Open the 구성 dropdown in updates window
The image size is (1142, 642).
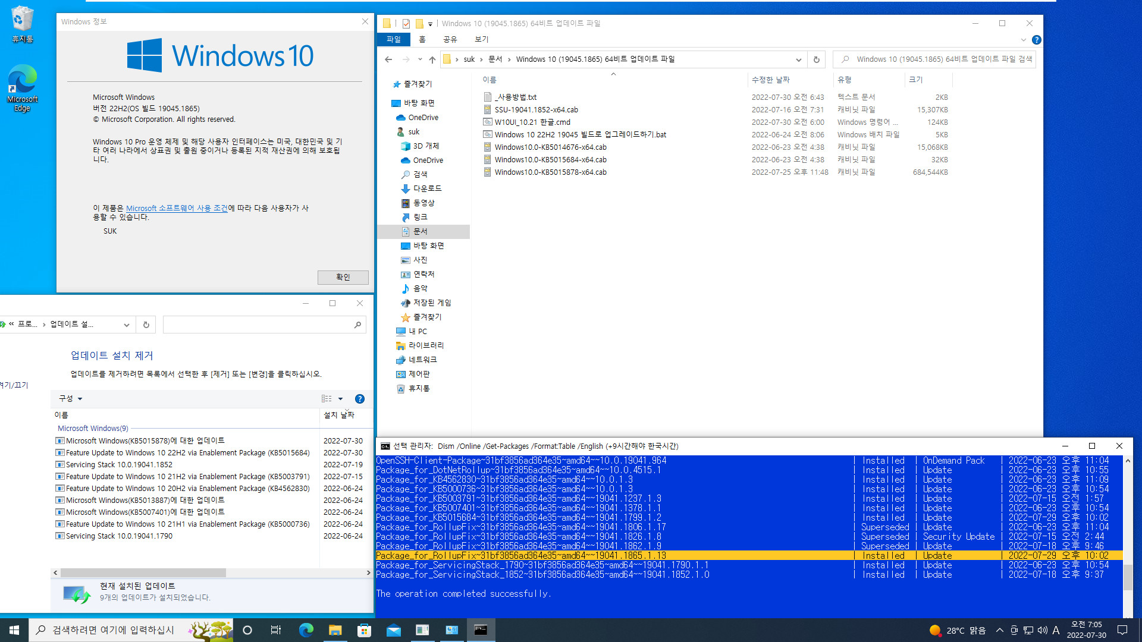click(x=70, y=398)
